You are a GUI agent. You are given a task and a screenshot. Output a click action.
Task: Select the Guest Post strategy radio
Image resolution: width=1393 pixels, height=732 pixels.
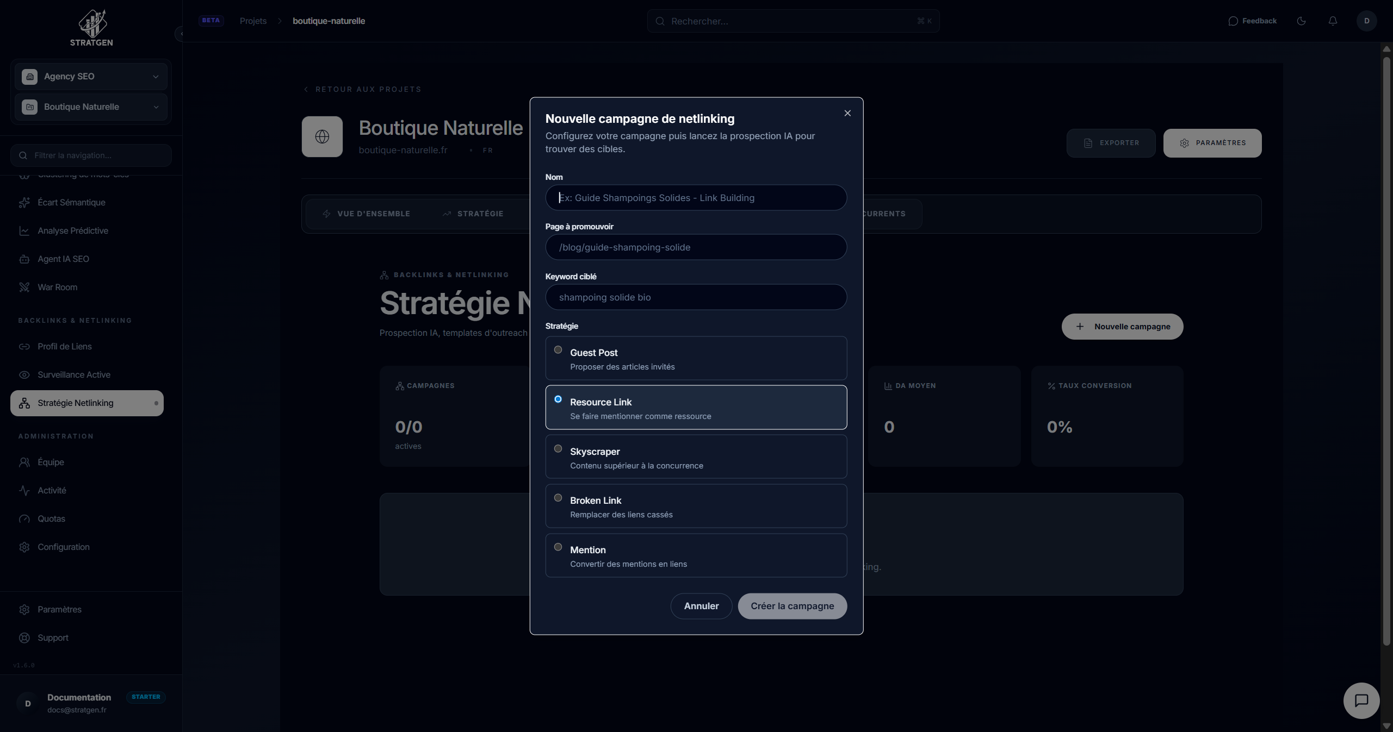coord(558,350)
